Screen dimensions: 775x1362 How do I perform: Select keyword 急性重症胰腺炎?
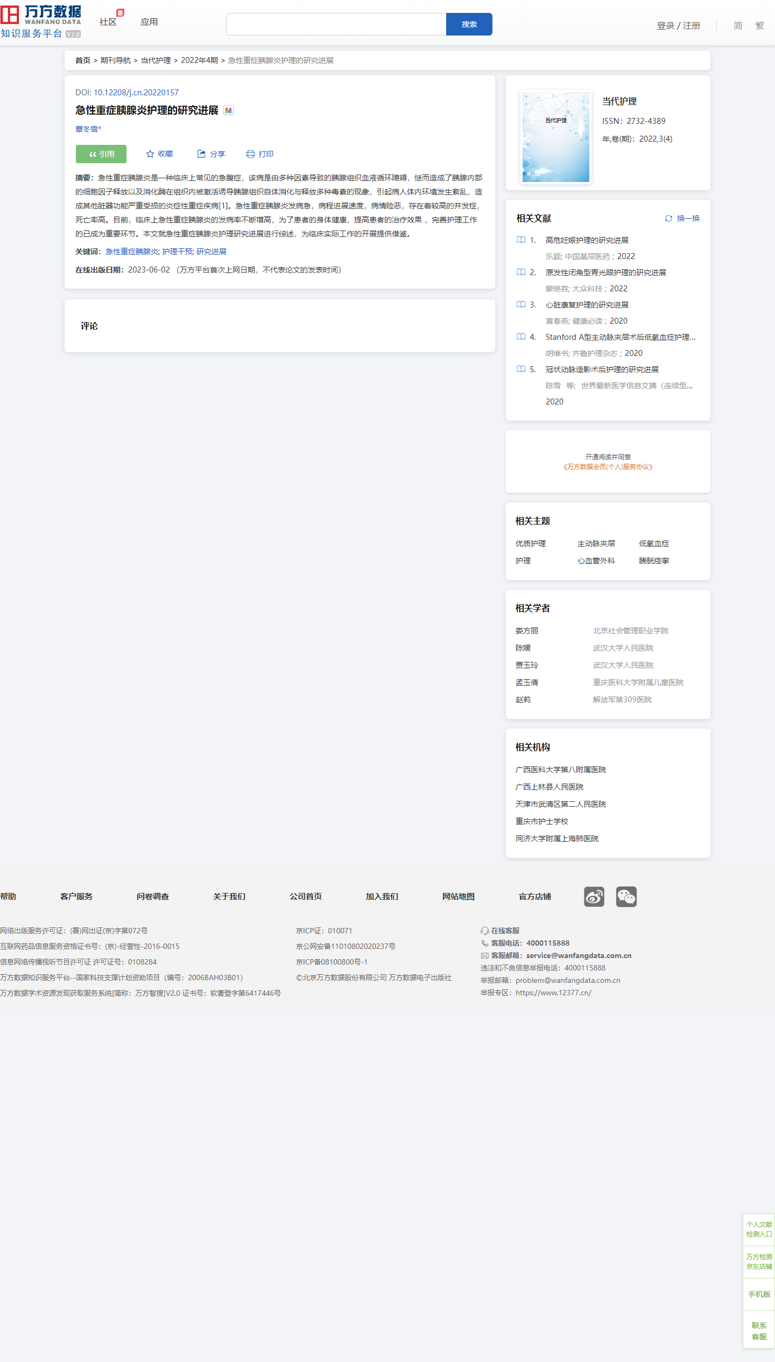[x=132, y=252]
